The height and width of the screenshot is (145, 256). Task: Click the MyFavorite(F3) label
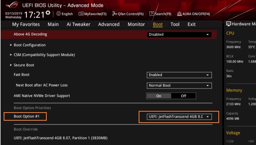click(x=95, y=14)
